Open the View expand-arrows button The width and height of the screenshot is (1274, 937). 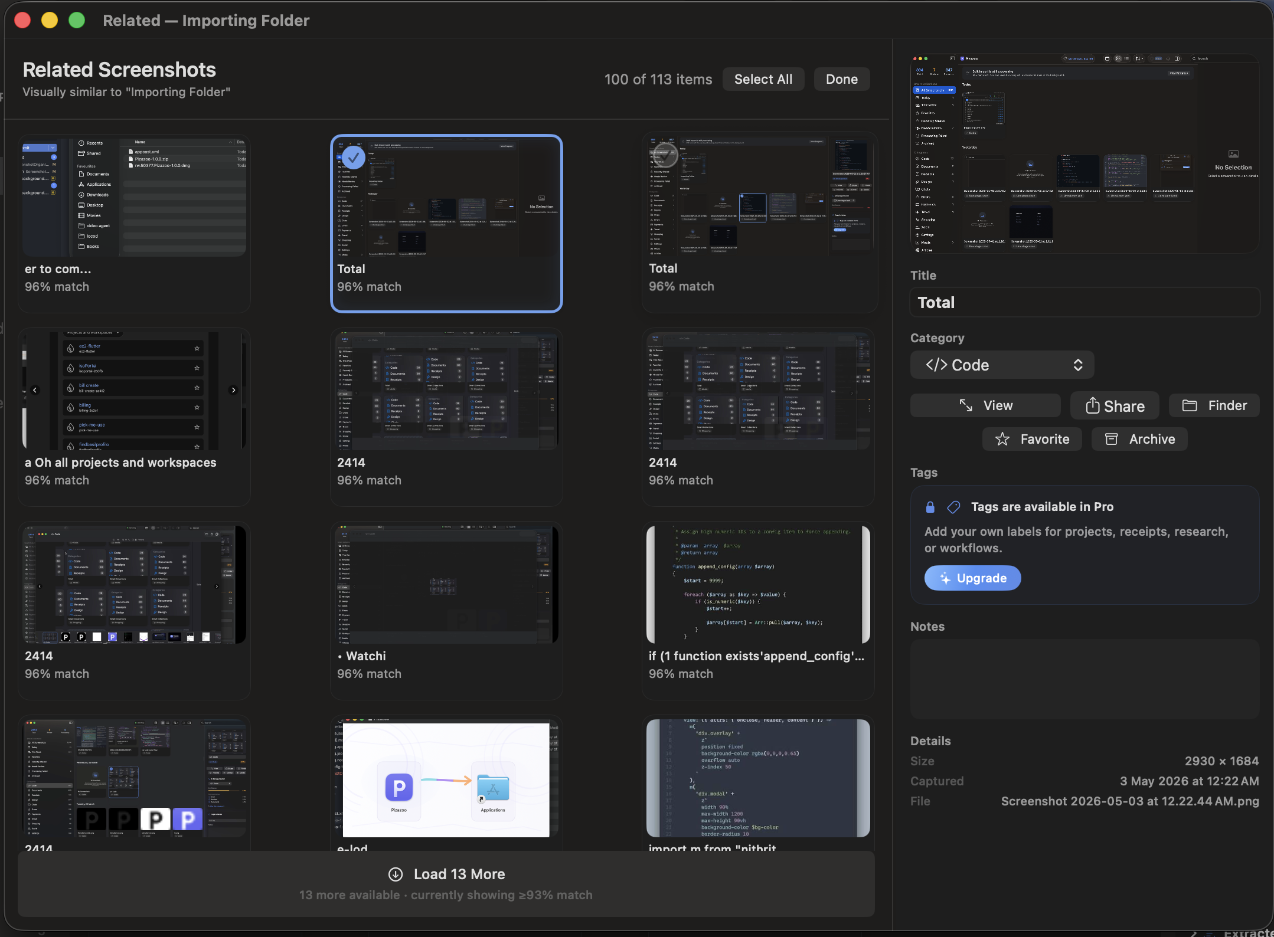pyautogui.click(x=985, y=405)
